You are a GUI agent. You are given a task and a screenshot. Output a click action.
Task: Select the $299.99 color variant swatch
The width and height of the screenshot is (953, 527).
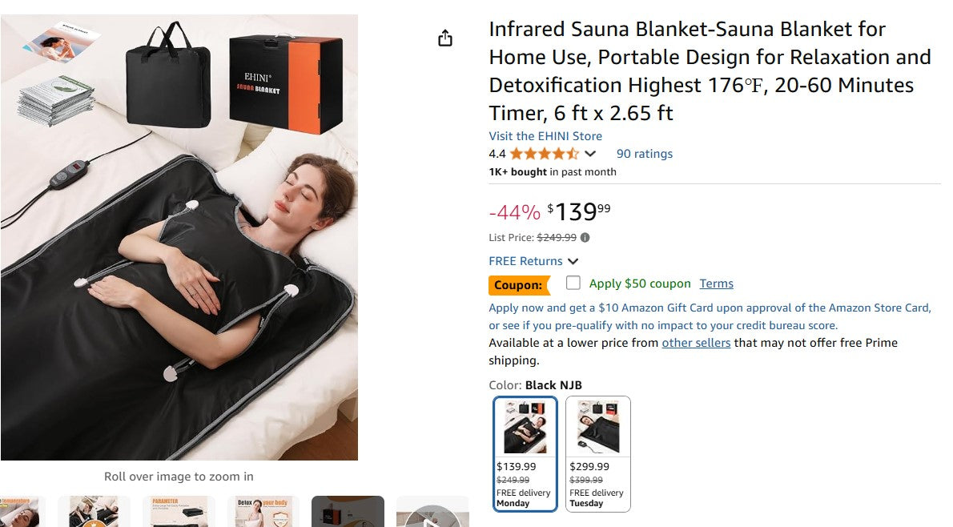597,453
